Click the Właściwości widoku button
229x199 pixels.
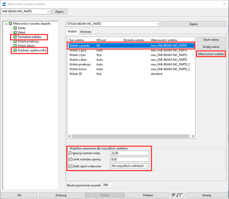pos(211,54)
